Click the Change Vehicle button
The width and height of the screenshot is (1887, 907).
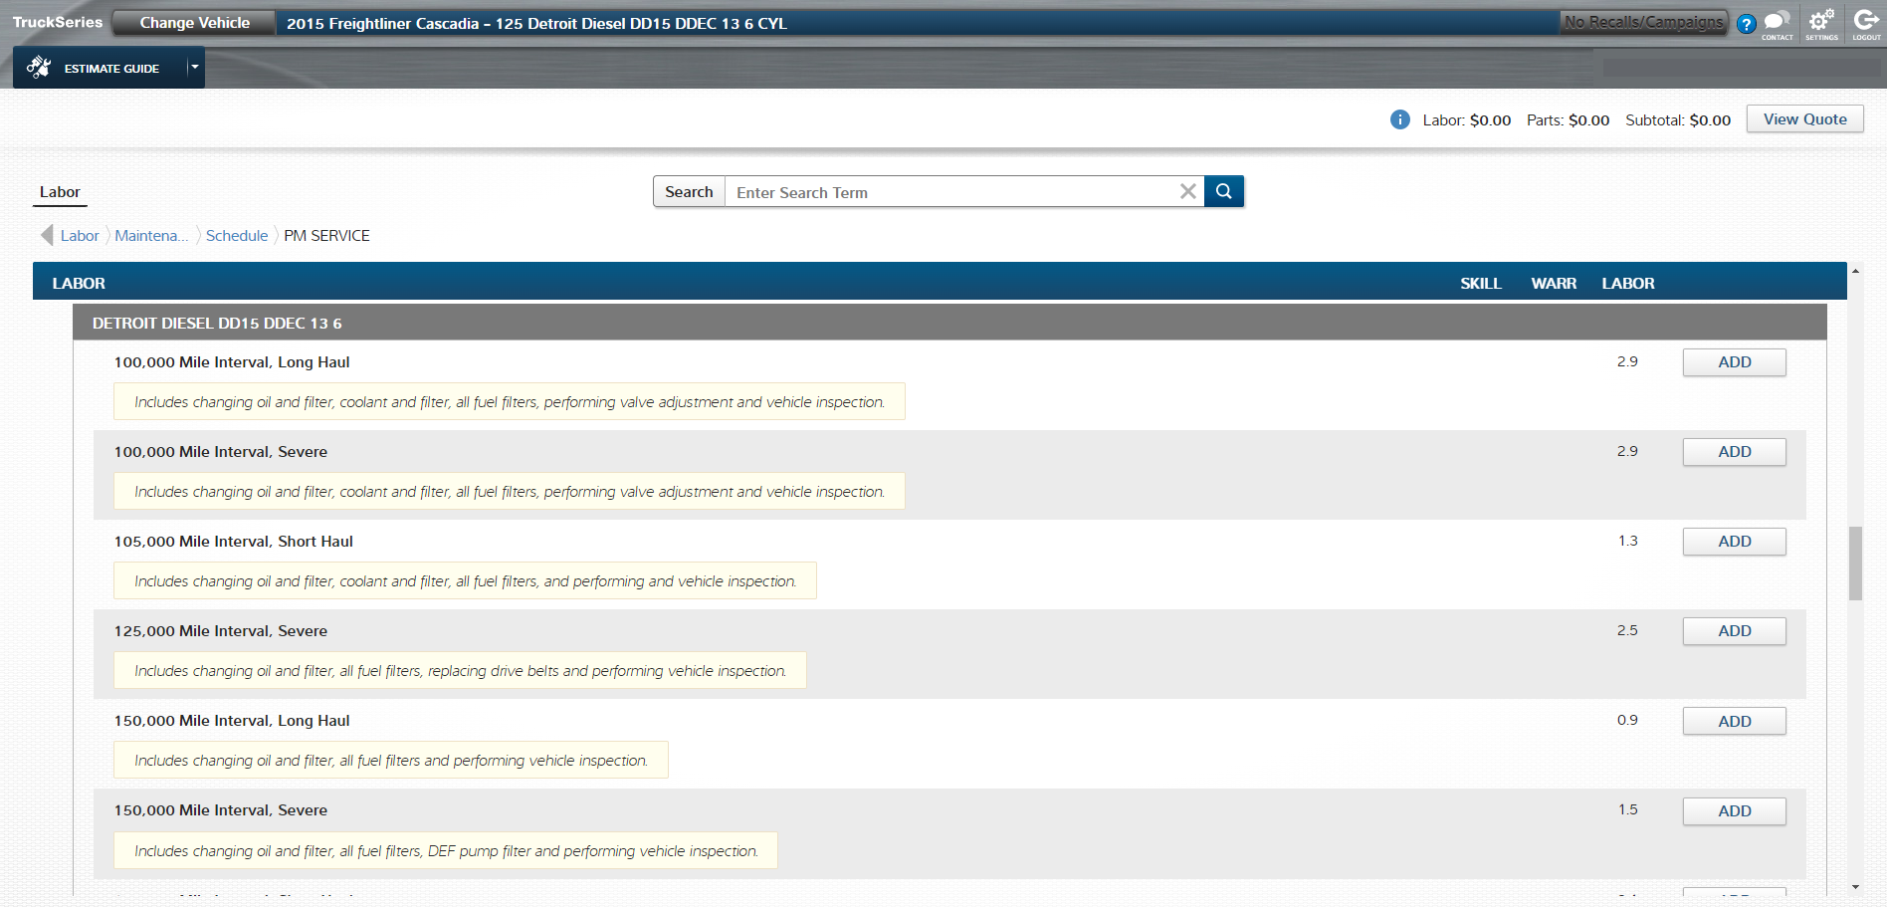click(194, 23)
